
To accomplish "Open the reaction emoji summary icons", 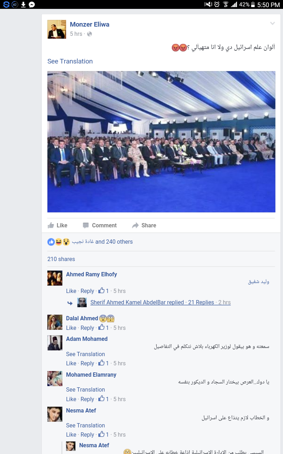I will point(59,242).
